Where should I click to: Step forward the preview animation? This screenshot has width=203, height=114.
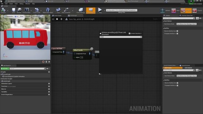pyautogui.click(x=49, y=62)
